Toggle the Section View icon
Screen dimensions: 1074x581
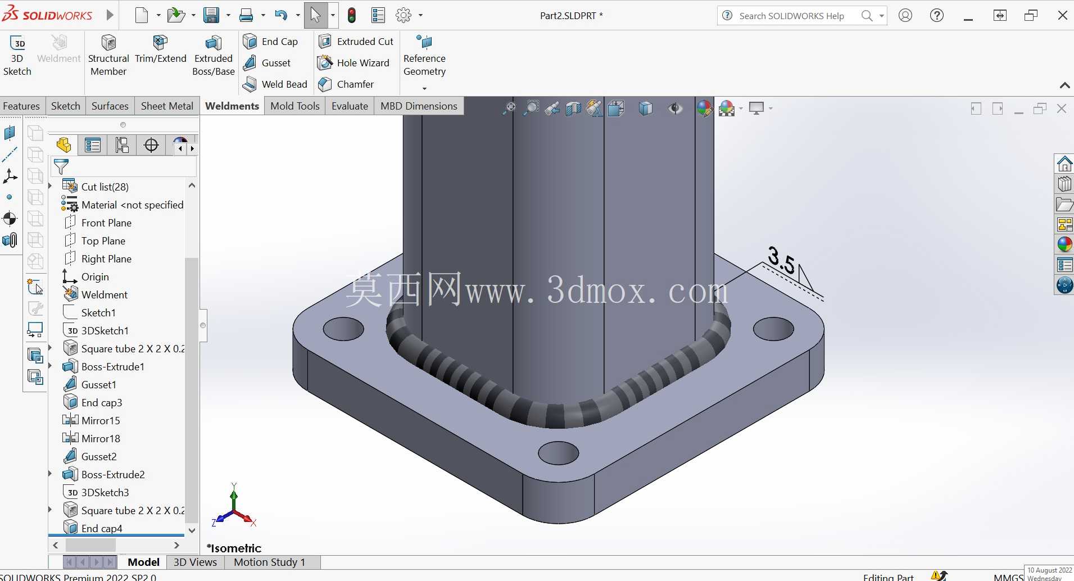(x=573, y=108)
